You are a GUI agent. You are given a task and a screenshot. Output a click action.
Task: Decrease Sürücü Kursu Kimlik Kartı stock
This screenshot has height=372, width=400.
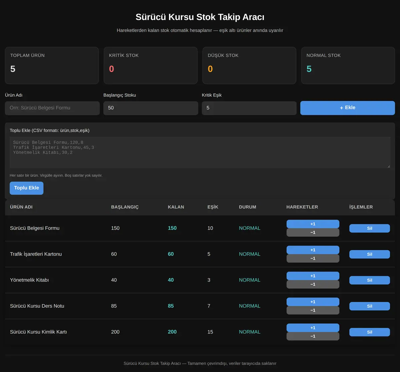pos(313,336)
